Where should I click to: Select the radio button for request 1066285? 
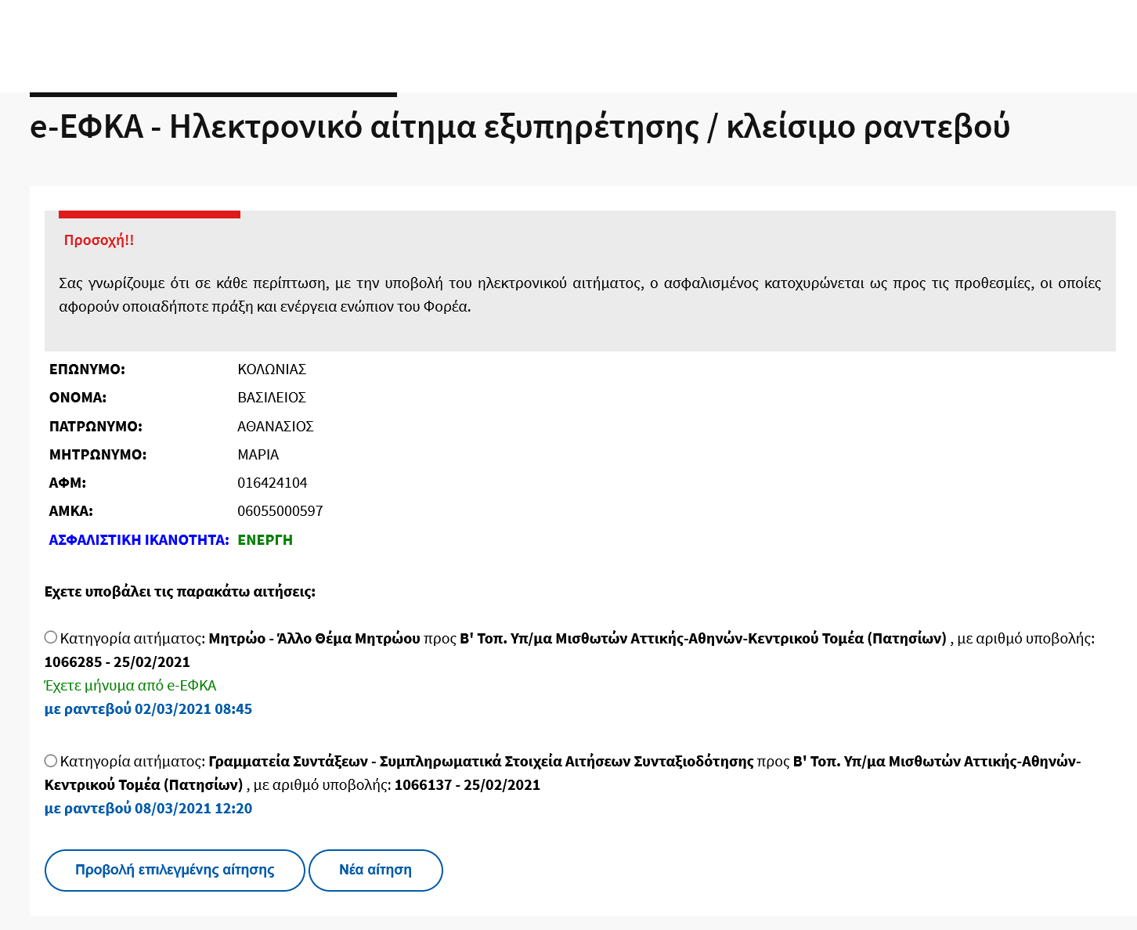tap(51, 637)
